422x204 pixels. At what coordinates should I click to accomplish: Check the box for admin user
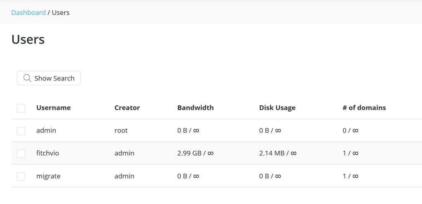click(21, 131)
